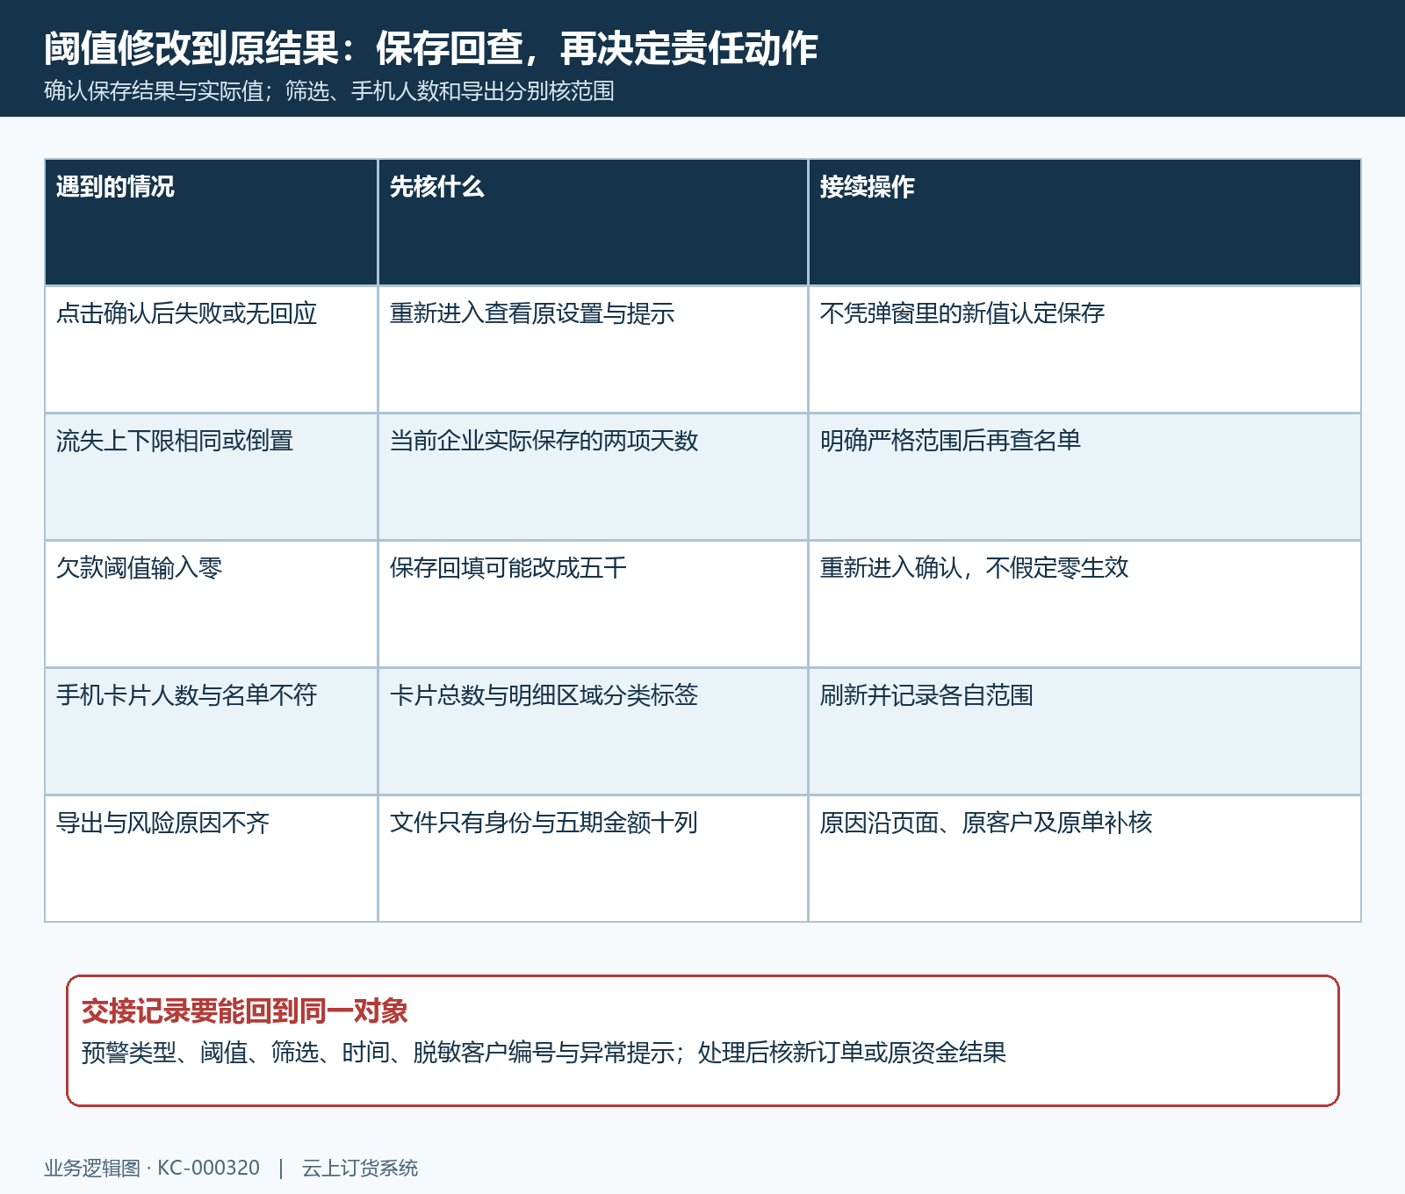This screenshot has width=1405, height=1194.
Task: Click cell '当前企业实际保存的两项天数'
Action: pos(593,477)
